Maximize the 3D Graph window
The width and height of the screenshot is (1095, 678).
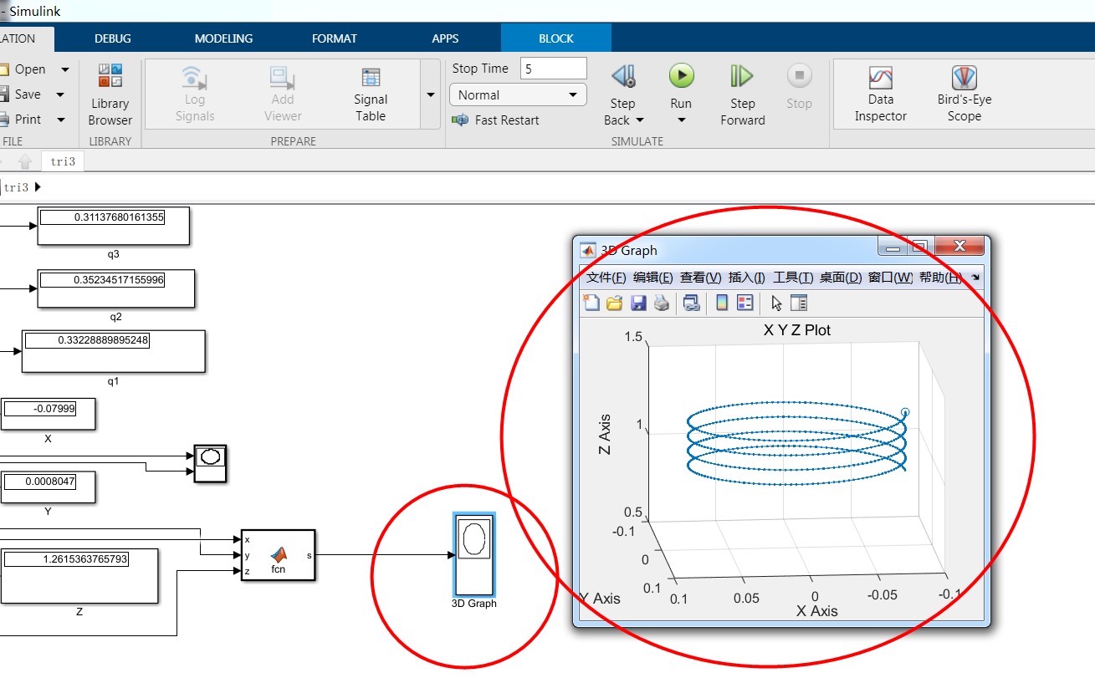[x=919, y=247]
